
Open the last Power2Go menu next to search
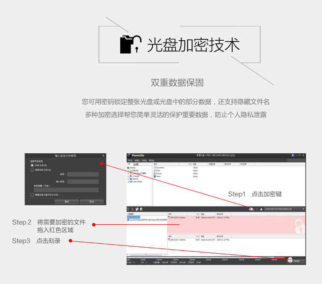tap(152, 160)
